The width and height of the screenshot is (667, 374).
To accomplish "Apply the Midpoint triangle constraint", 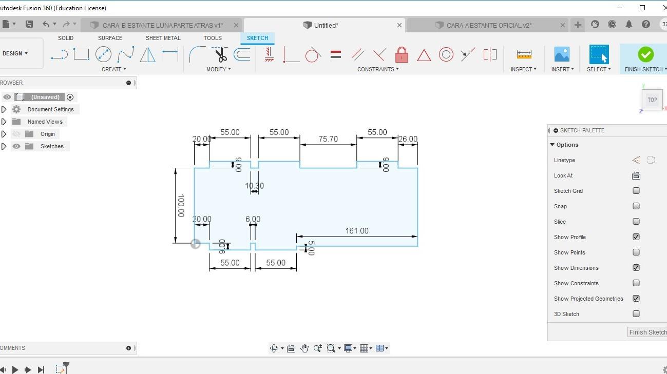I will (x=424, y=55).
